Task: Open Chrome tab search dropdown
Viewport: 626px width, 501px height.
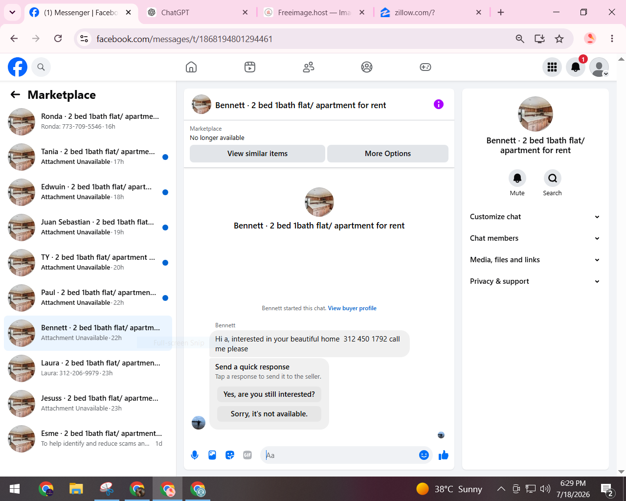Action: 12,12
